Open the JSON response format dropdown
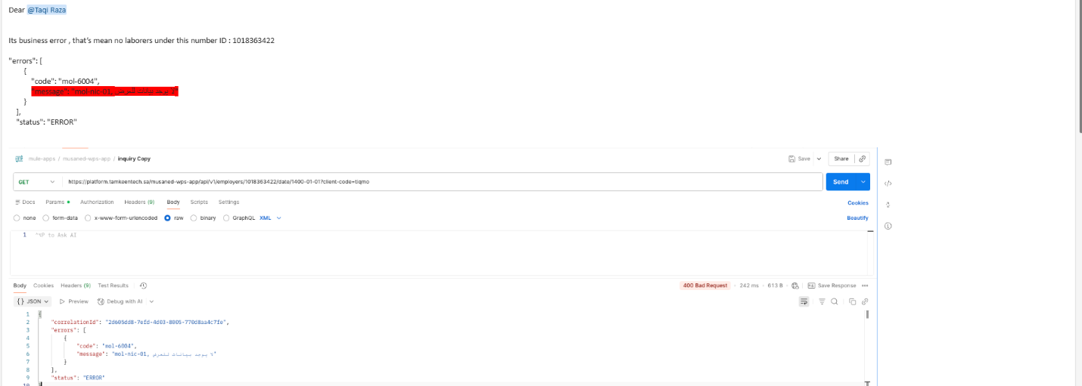Image resolution: width=1082 pixels, height=386 pixels. coord(33,301)
